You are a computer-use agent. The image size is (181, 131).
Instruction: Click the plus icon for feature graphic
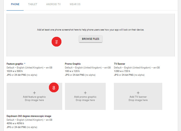click(34, 93)
